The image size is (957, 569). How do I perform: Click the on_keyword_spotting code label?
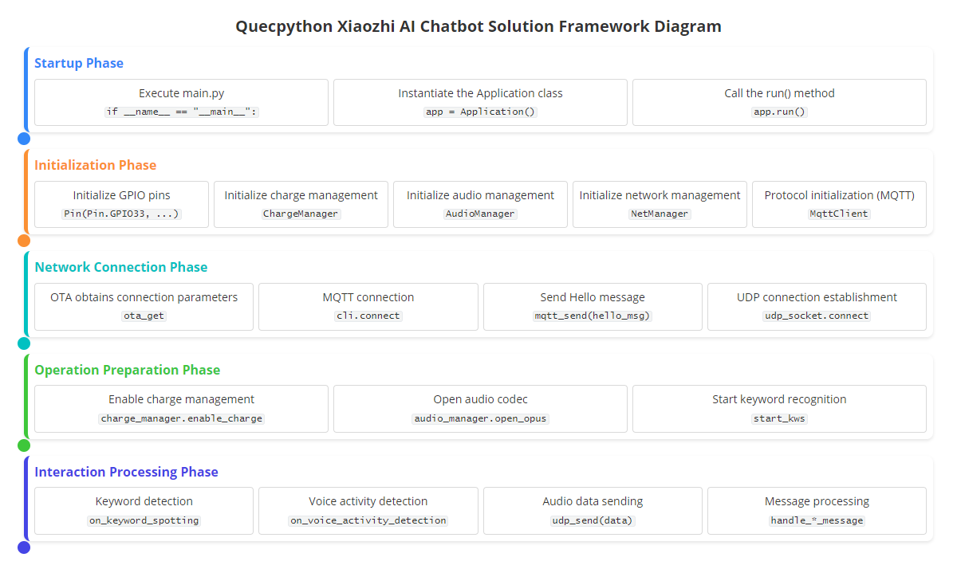tap(144, 520)
